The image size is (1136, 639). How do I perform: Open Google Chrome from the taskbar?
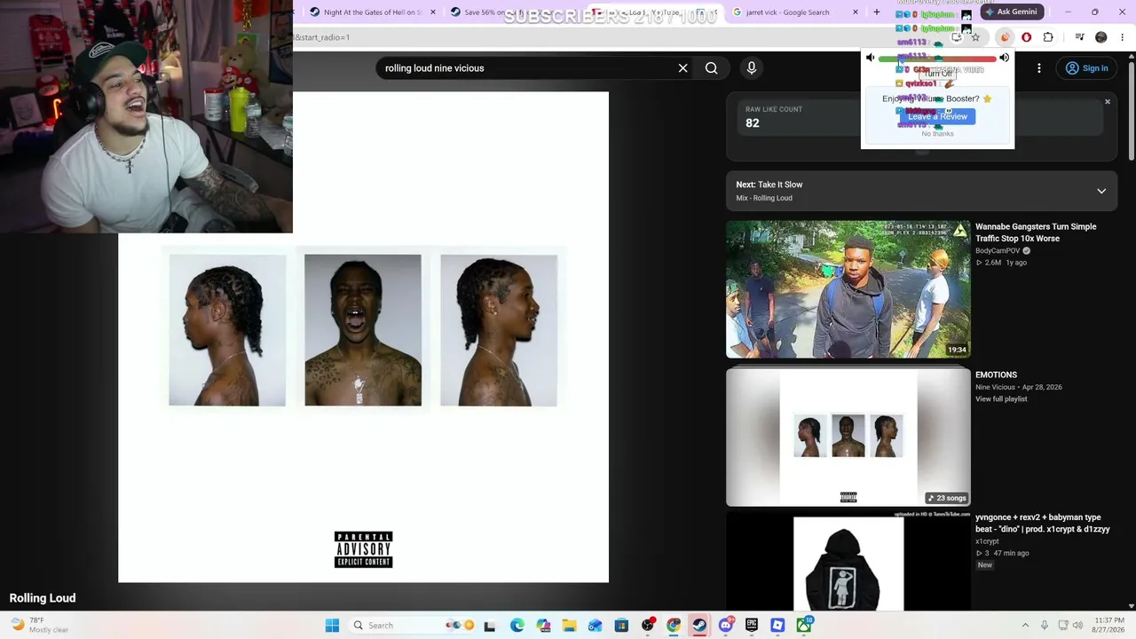click(x=674, y=625)
